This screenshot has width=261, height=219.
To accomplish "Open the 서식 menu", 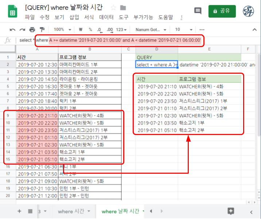I will [89, 17].
